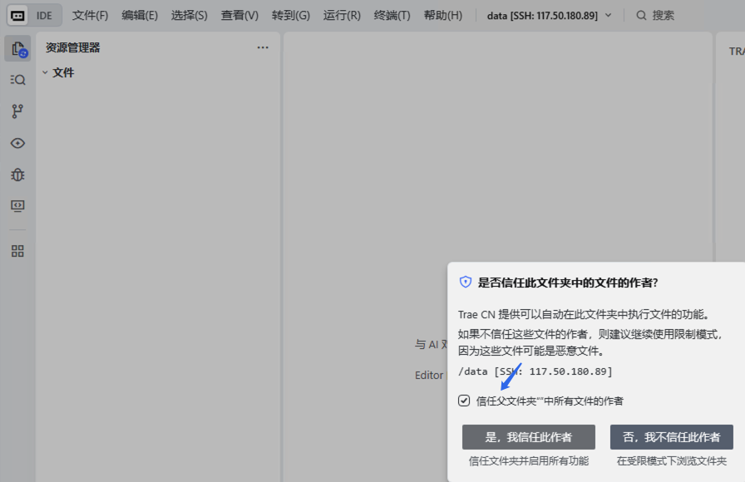Viewport: 745px width, 482px height.
Task: Open Source Control branch icon
Action: coord(17,111)
